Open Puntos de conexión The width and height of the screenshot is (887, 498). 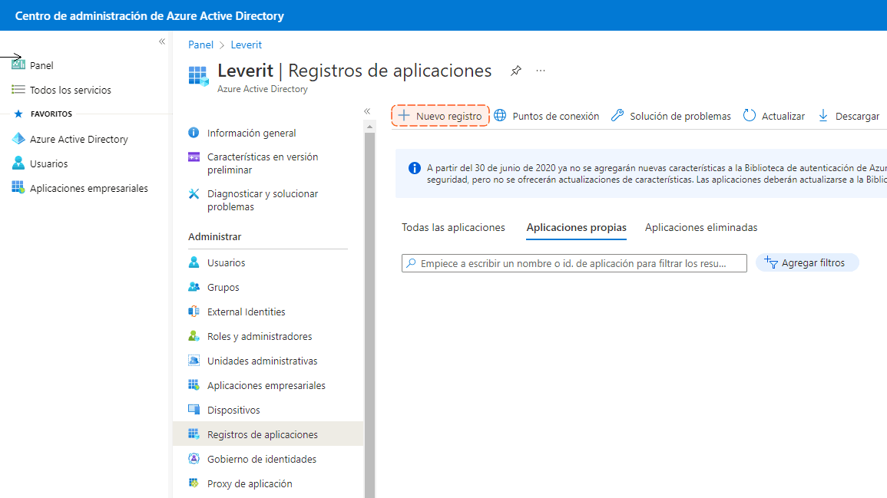547,116
